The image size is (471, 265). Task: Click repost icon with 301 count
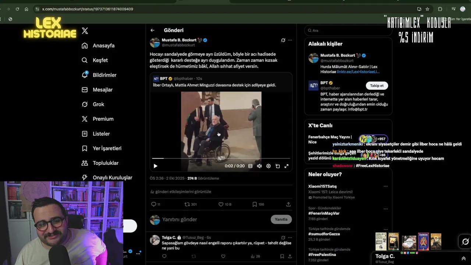(191, 204)
